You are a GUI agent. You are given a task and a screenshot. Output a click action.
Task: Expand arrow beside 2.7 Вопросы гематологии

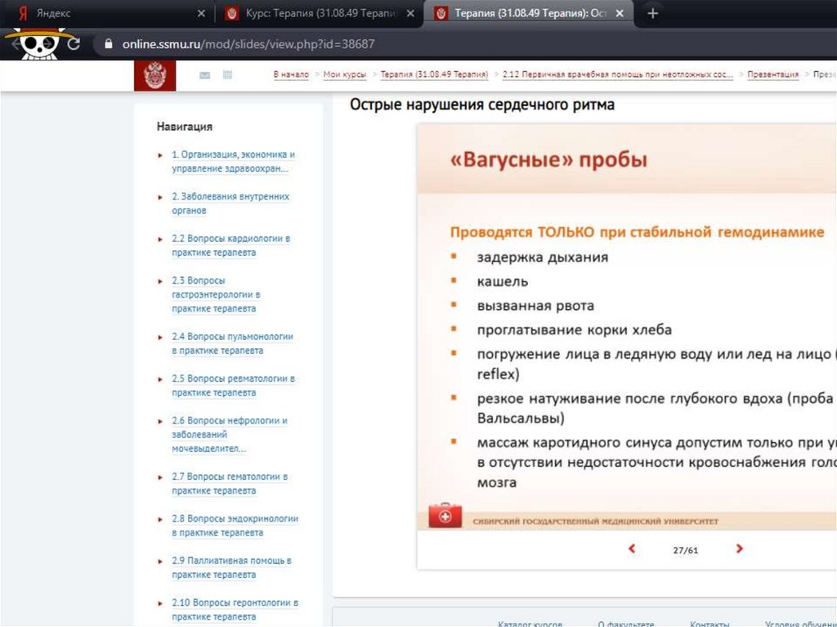click(160, 477)
